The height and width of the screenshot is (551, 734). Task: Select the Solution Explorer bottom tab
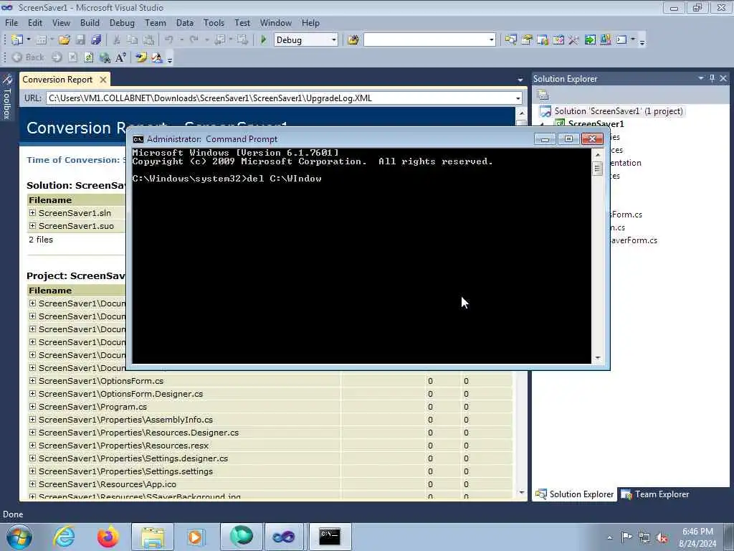click(574, 494)
